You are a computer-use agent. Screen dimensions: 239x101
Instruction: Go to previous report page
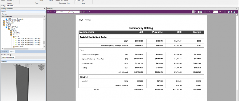coord(208,12)
